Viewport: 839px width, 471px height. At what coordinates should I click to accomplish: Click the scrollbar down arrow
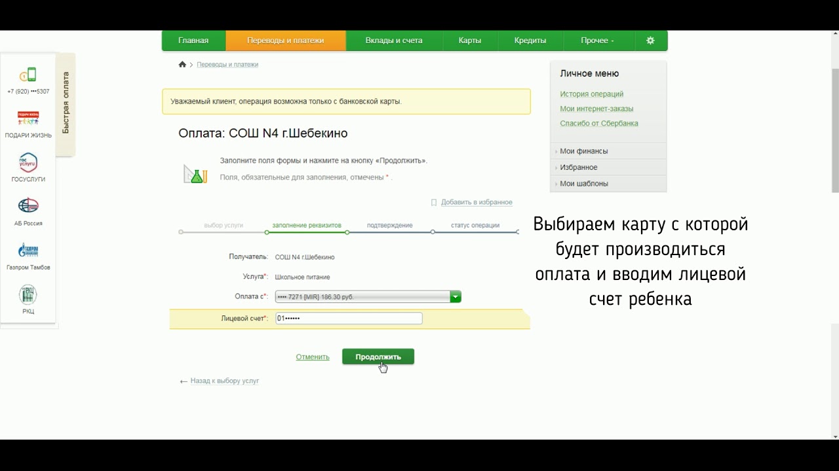tap(835, 436)
